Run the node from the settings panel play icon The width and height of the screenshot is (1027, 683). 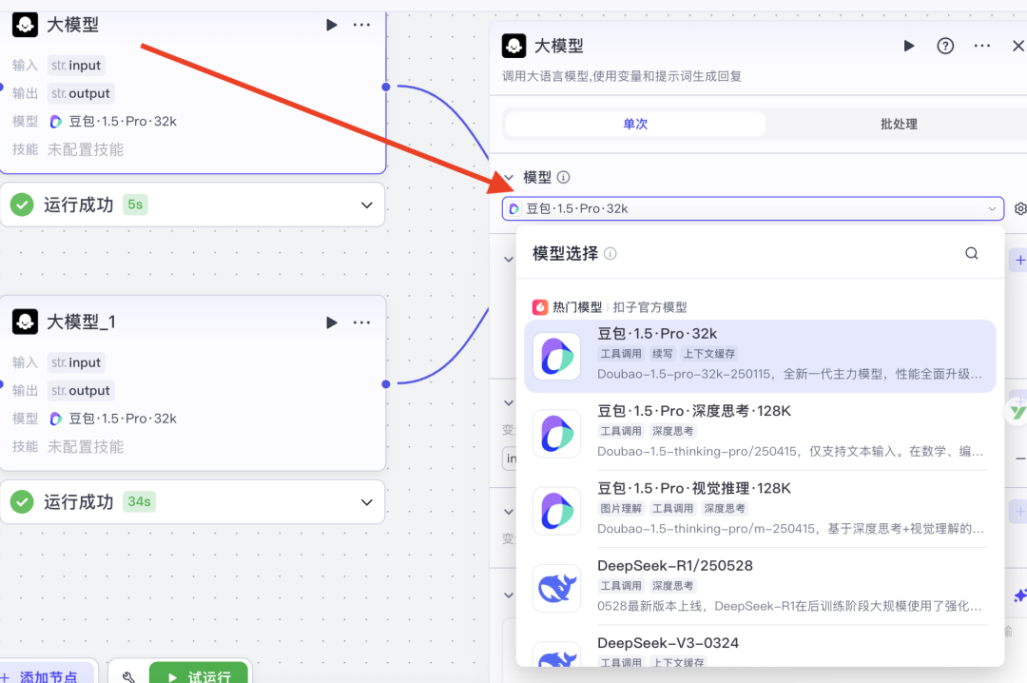coord(908,46)
